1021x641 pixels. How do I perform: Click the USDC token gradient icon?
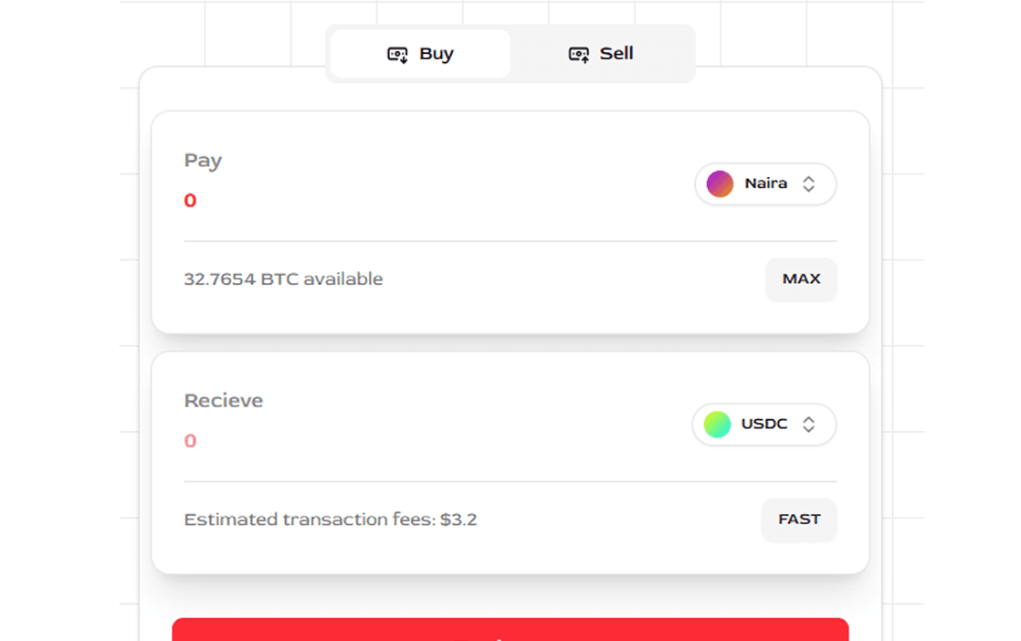[717, 425]
